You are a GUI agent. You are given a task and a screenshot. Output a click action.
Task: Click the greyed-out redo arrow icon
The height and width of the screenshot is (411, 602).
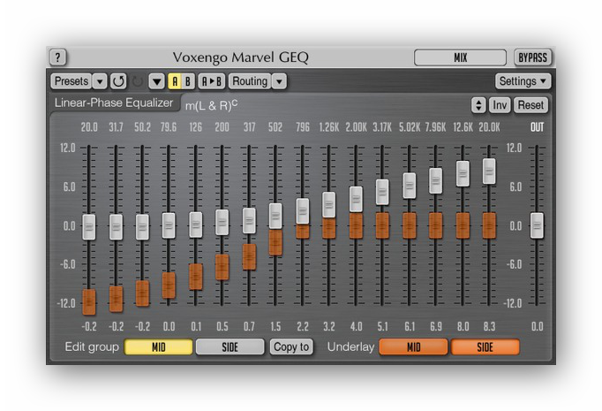coord(137,81)
